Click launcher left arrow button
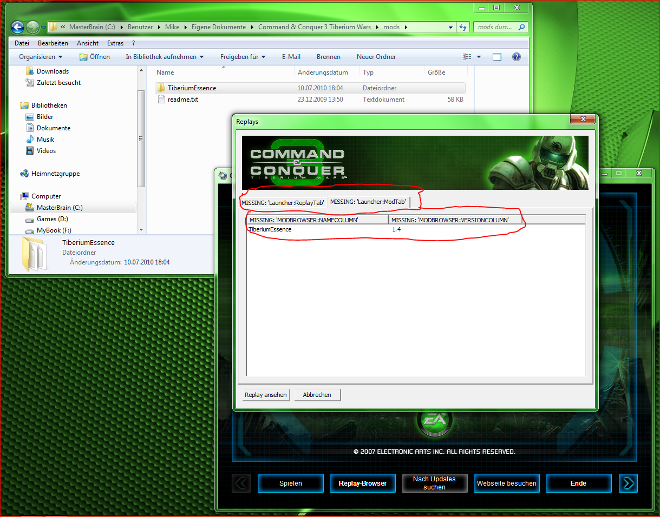 [x=241, y=483]
